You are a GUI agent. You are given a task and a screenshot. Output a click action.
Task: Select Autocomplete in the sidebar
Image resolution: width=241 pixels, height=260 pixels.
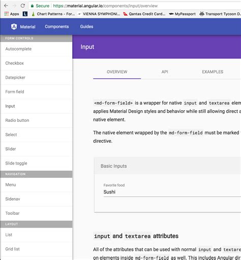point(36,49)
